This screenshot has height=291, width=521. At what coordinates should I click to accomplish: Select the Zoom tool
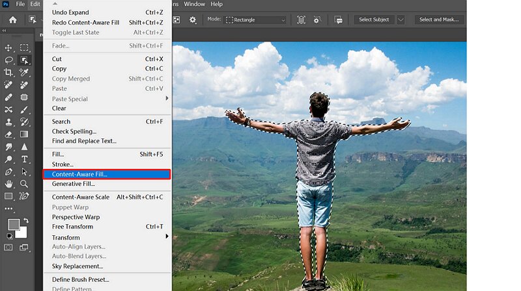click(25, 184)
